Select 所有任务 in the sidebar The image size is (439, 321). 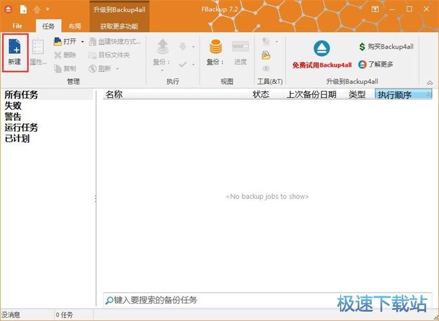(21, 95)
